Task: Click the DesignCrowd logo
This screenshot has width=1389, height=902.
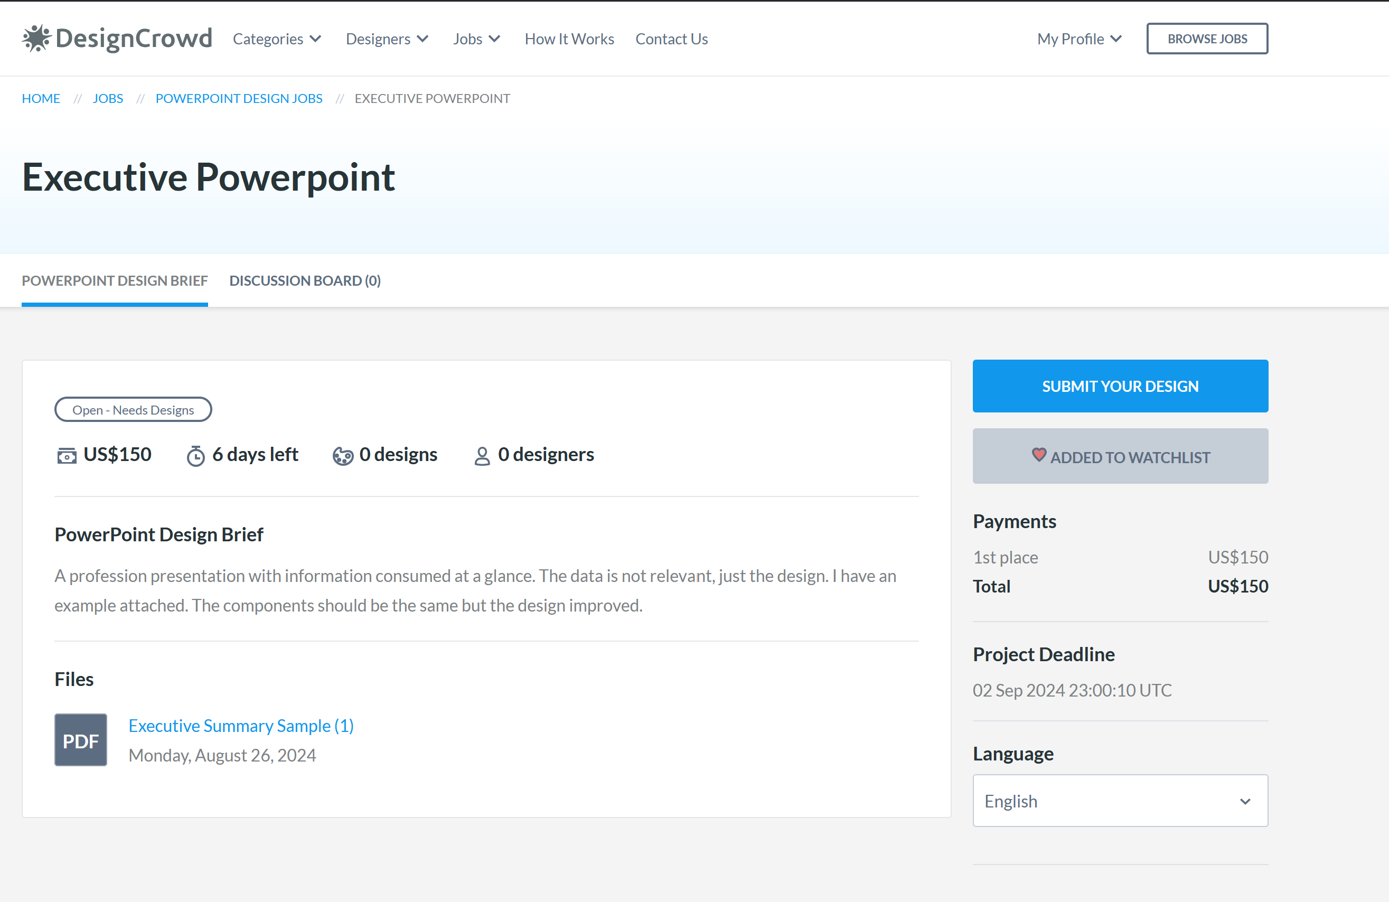Action: [x=117, y=39]
